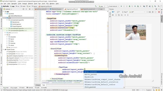Click collapse all icon in Project panel
The width and height of the screenshot is (163, 91).
(26, 9)
